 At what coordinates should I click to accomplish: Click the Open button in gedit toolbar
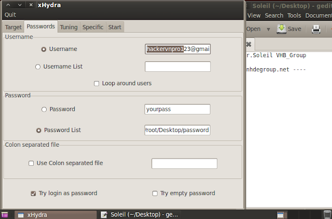[x=254, y=29]
